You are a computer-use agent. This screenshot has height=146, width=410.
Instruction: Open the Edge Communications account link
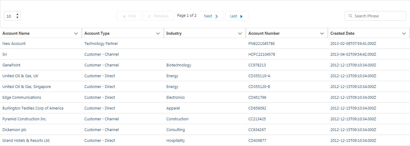(x=22, y=98)
